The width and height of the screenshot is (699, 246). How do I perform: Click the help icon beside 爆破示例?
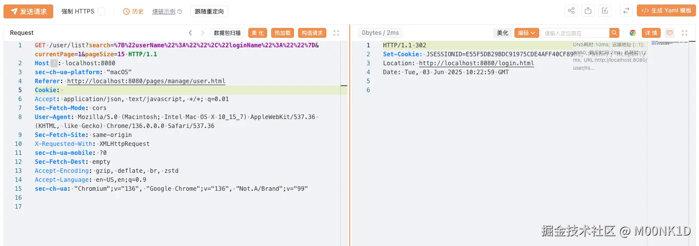[180, 11]
